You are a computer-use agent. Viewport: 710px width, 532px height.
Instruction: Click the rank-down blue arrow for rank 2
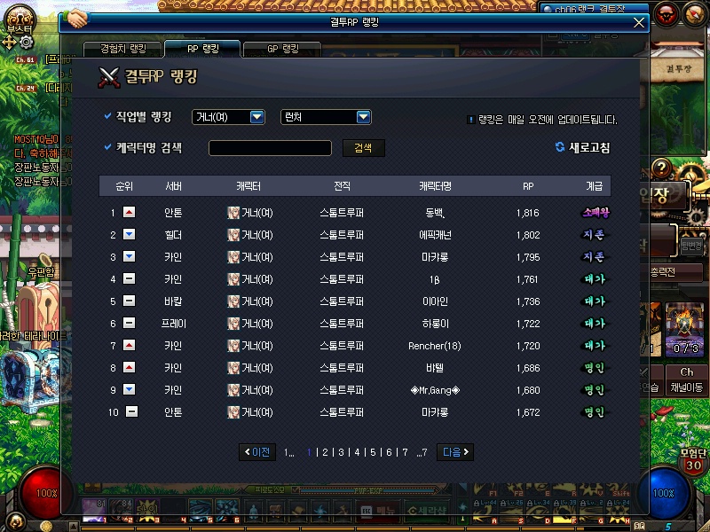point(129,235)
